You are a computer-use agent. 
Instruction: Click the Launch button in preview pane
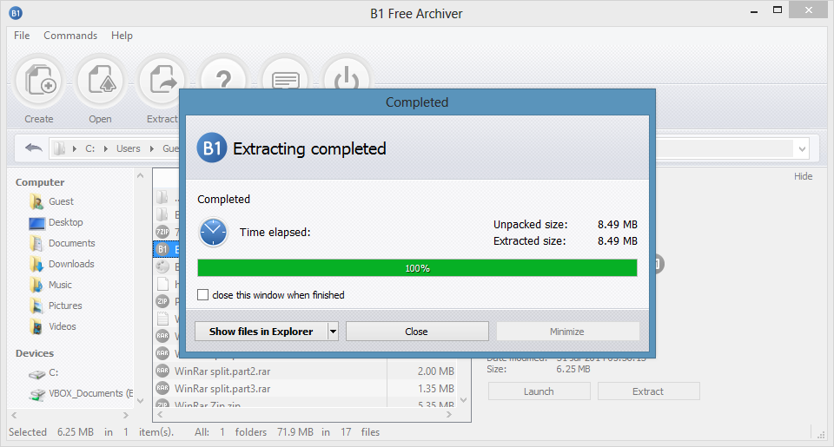coord(539,391)
